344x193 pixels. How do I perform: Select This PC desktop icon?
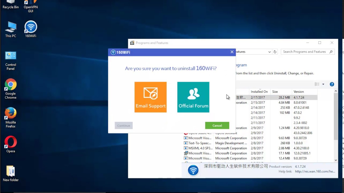point(11,29)
